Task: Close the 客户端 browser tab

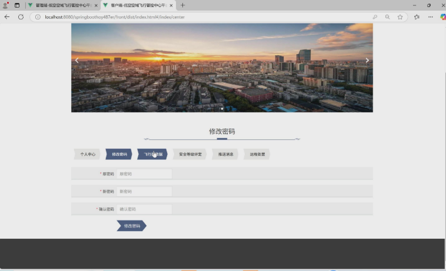Action: pyautogui.click(x=171, y=5)
